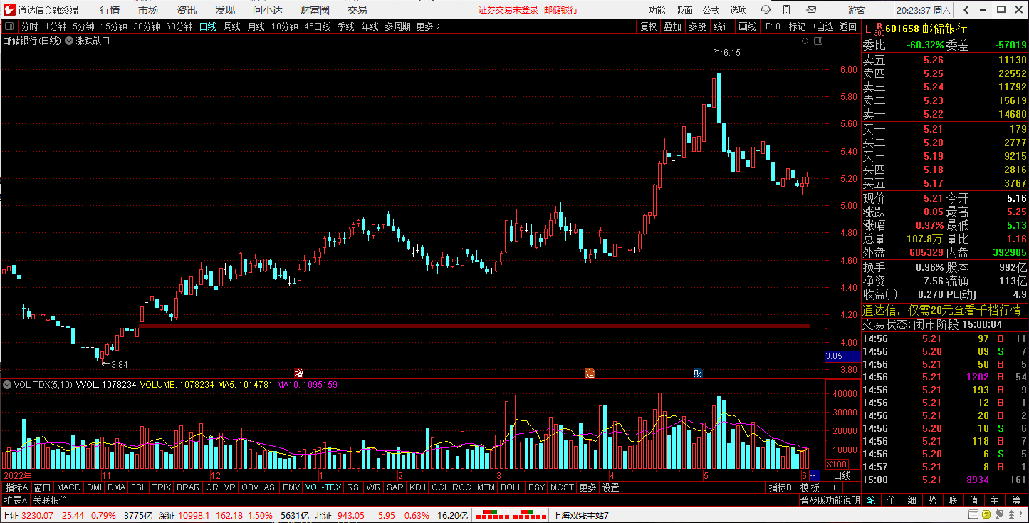Click the +自选 button

(822, 26)
